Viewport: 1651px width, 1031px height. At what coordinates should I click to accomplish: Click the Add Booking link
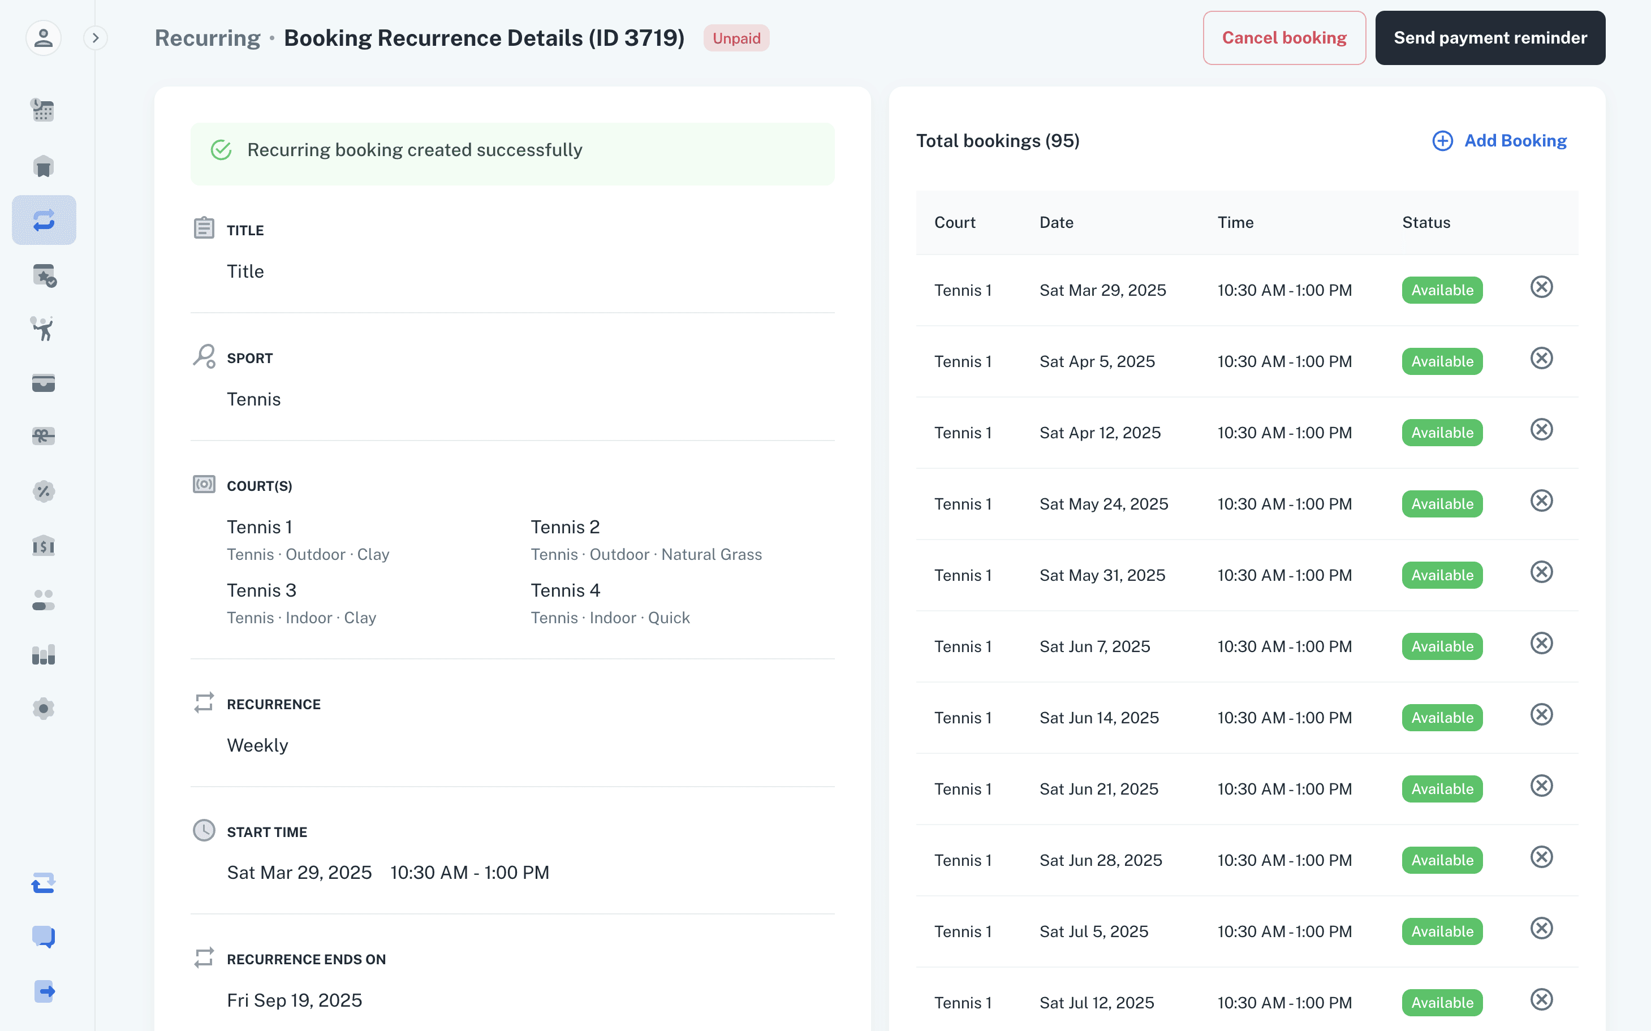(x=1499, y=140)
